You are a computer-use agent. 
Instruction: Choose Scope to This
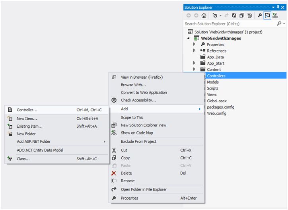click(x=156, y=117)
